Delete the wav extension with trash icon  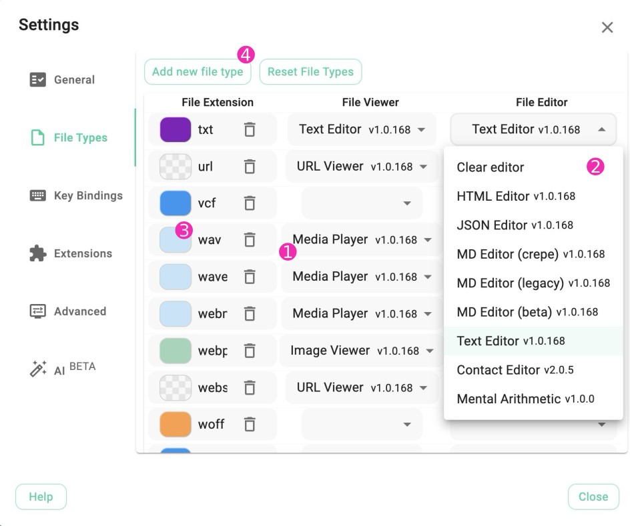(x=250, y=240)
